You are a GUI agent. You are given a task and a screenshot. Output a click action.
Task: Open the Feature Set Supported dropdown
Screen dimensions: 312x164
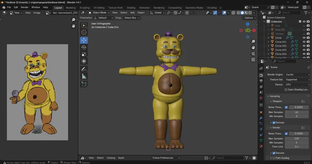[297, 80]
